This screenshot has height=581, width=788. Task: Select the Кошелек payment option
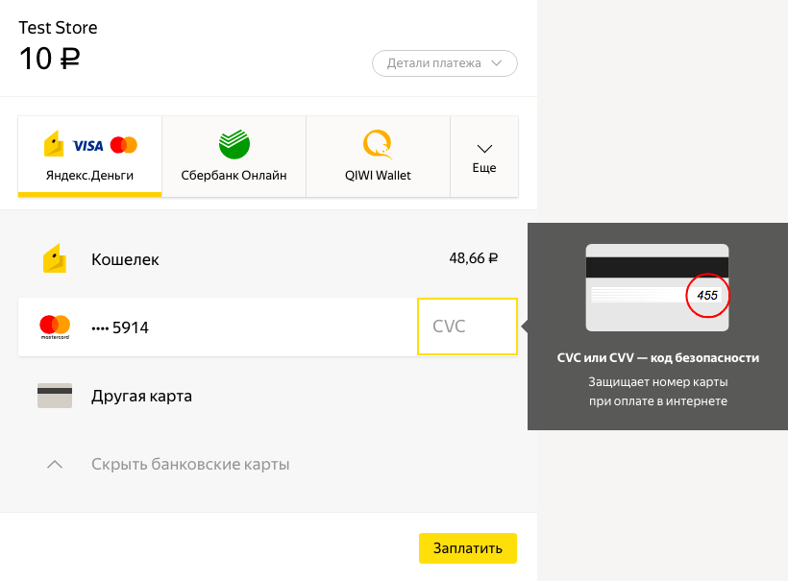(x=268, y=259)
